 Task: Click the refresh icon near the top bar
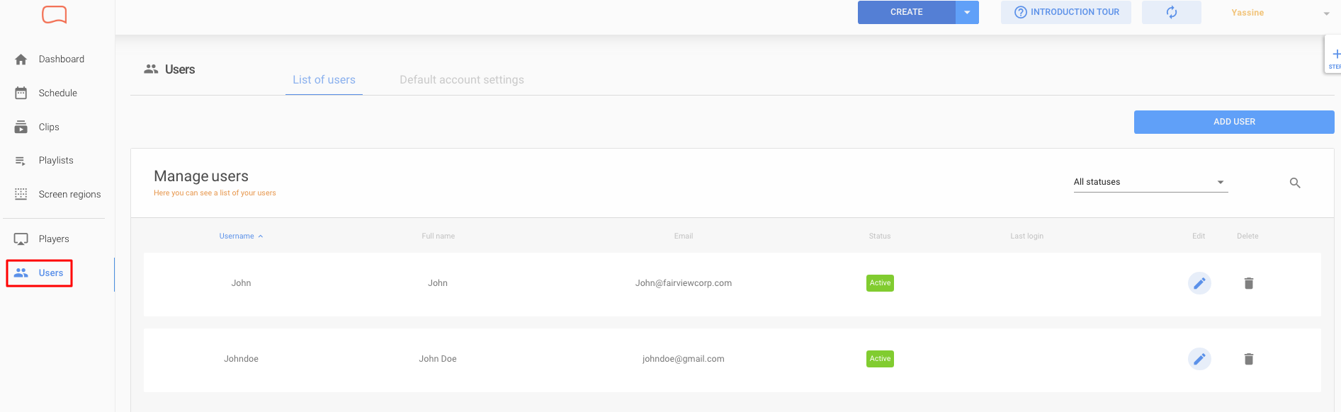pyautogui.click(x=1170, y=12)
